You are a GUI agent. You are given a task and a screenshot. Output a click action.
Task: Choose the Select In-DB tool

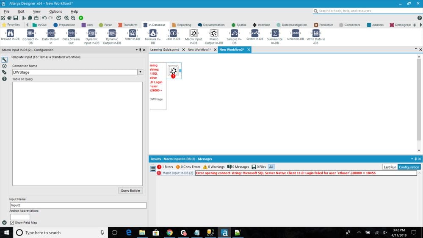click(254, 35)
